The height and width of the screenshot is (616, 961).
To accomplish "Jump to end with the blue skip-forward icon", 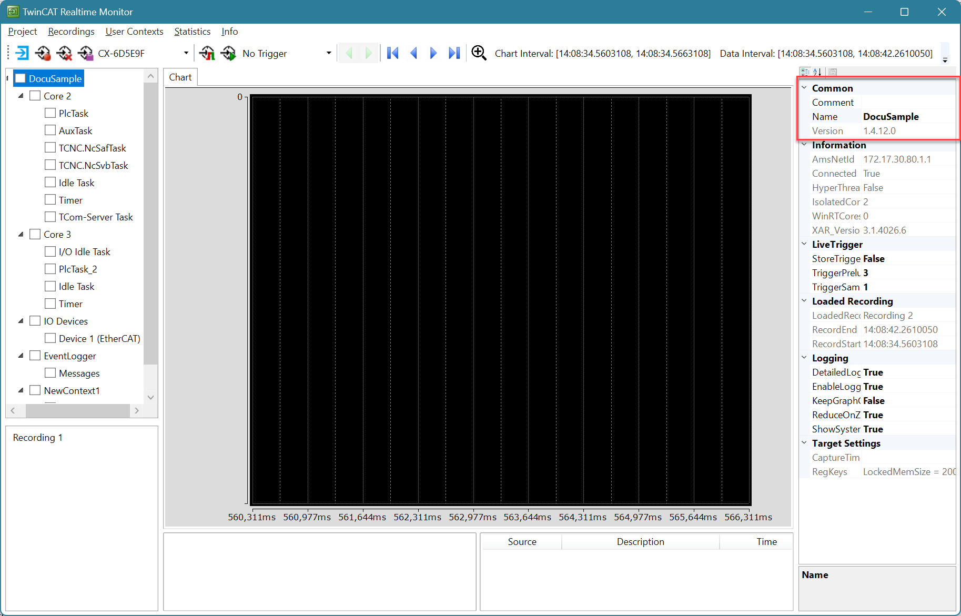I will click(454, 53).
